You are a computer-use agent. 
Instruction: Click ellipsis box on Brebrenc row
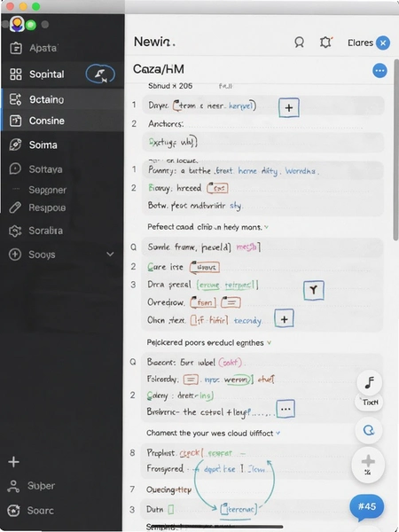coord(286,409)
